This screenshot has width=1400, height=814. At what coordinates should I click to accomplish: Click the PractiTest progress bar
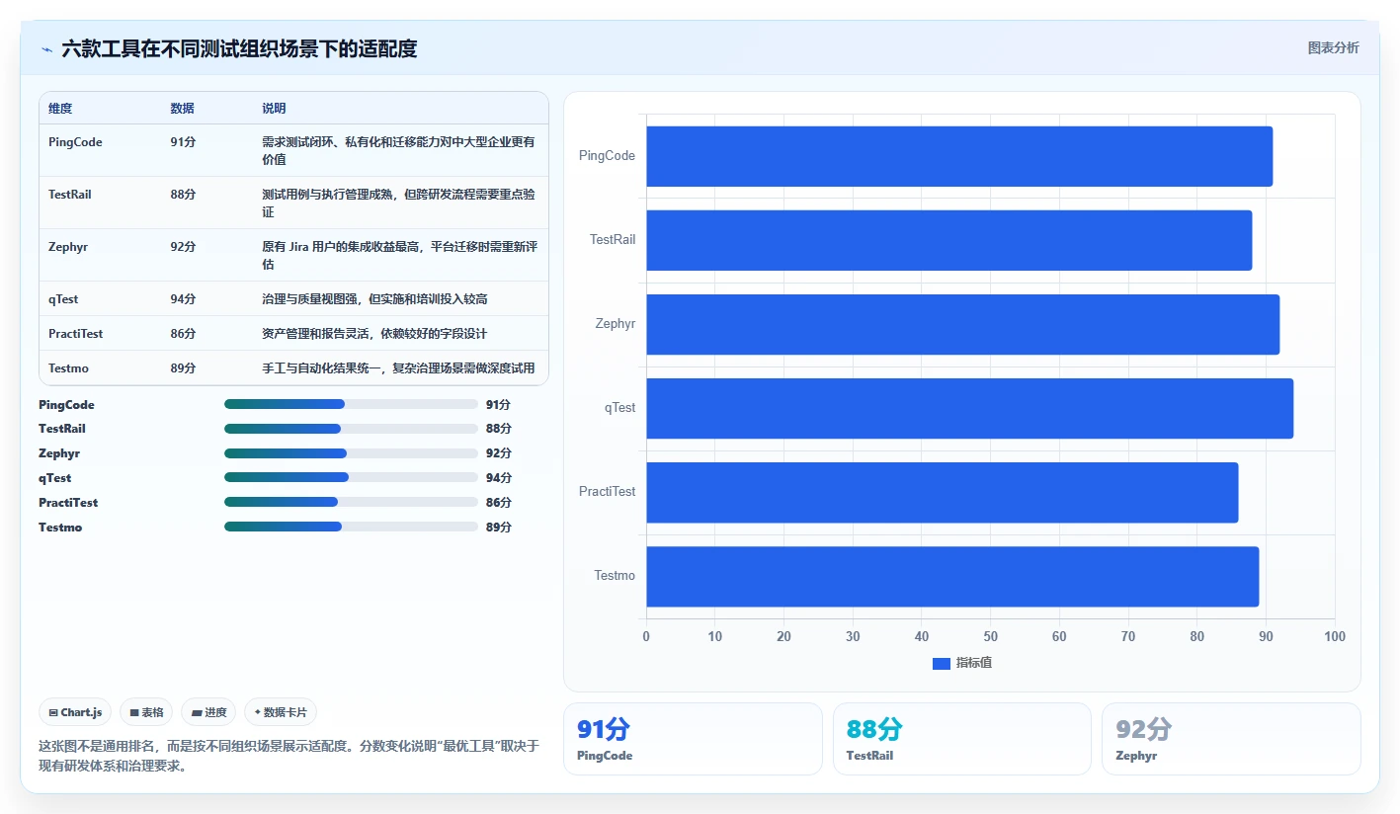[x=351, y=502]
